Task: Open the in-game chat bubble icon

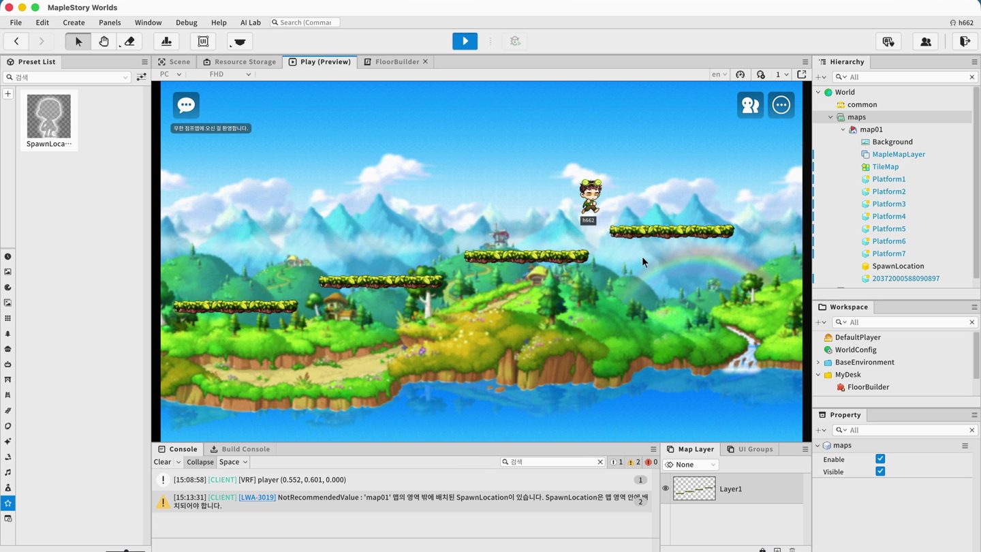Action: point(186,105)
